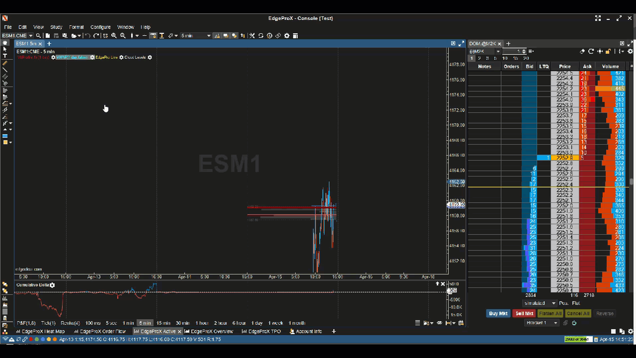Close the Cumulative Delta panel
Viewport: 636px width, 358px height.
pos(443,284)
